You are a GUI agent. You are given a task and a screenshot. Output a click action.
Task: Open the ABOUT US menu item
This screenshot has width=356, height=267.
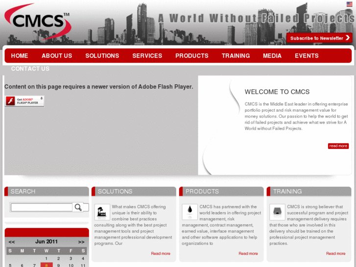(57, 56)
